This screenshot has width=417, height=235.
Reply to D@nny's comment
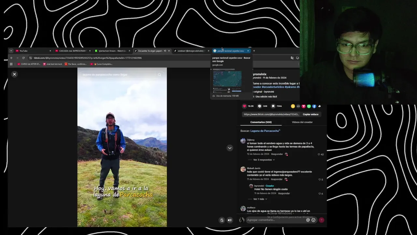tap(277, 154)
